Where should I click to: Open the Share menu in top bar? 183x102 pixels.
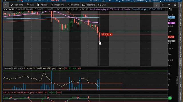pos(94,1)
